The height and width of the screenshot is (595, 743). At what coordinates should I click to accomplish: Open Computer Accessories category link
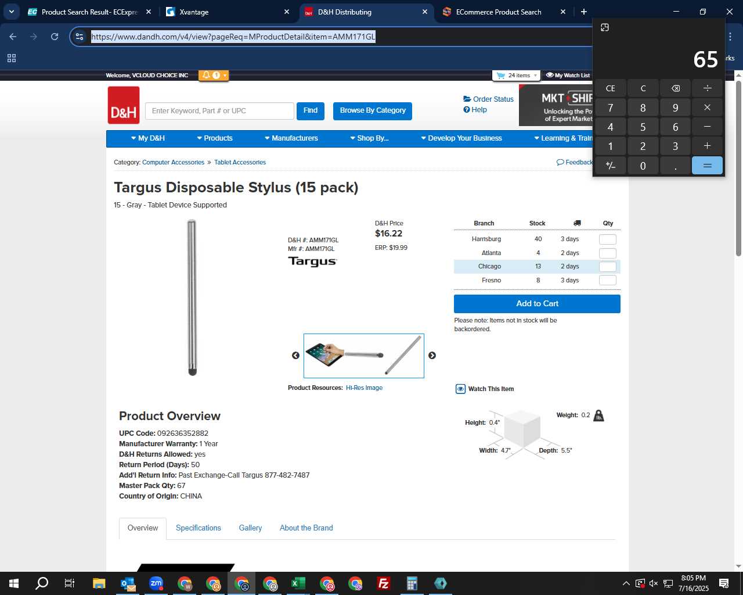(173, 163)
